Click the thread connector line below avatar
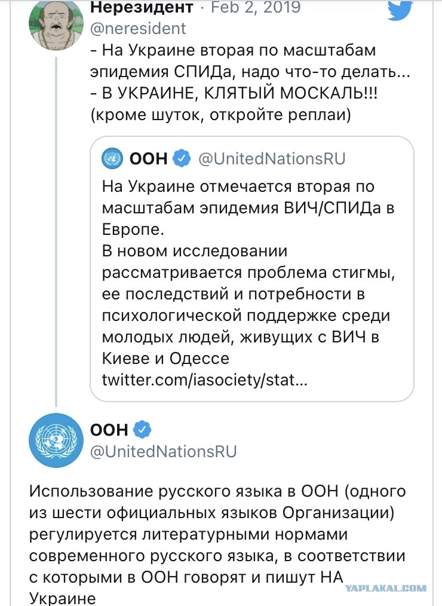 pyautogui.click(x=56, y=231)
